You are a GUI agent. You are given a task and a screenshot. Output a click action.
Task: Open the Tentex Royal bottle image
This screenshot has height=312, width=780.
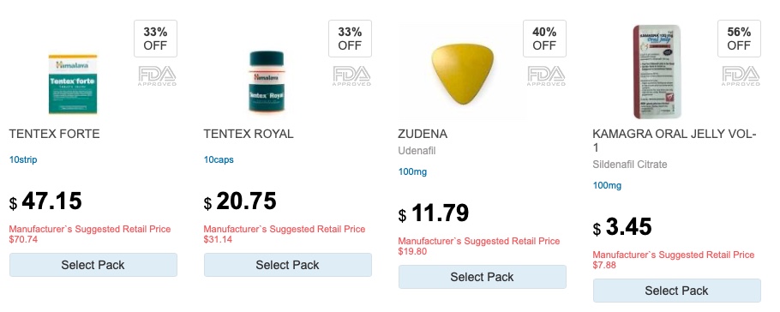coord(267,81)
